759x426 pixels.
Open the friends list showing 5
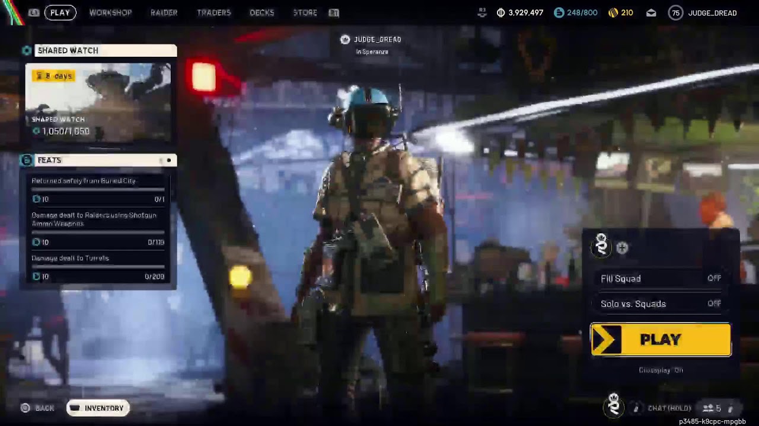(x=712, y=408)
